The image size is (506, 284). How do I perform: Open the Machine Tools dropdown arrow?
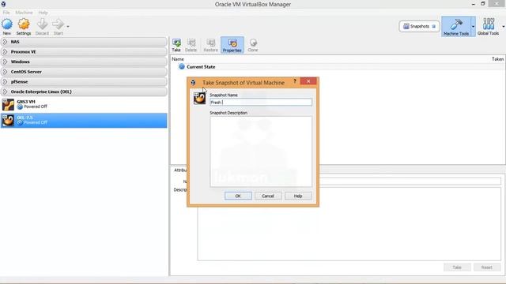pos(473,26)
